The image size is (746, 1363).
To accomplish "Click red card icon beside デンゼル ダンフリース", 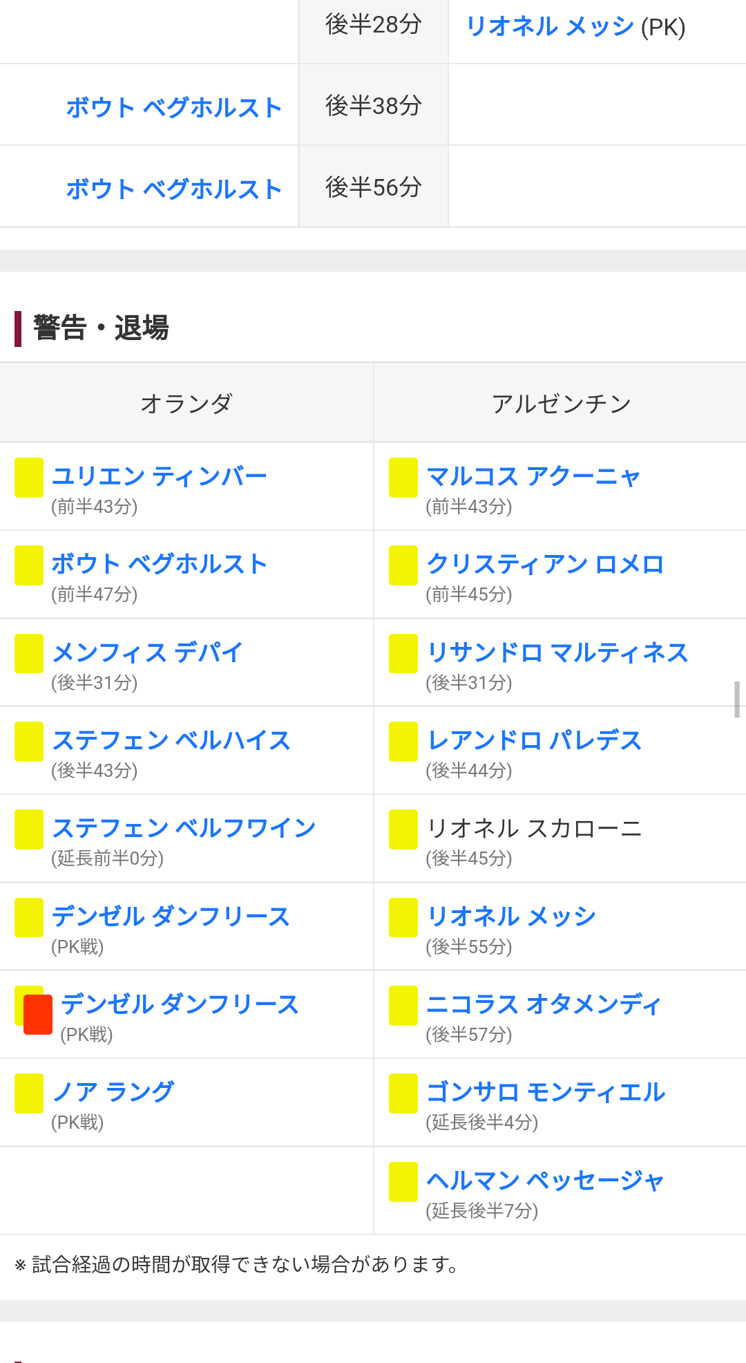I will pyautogui.click(x=38, y=1015).
